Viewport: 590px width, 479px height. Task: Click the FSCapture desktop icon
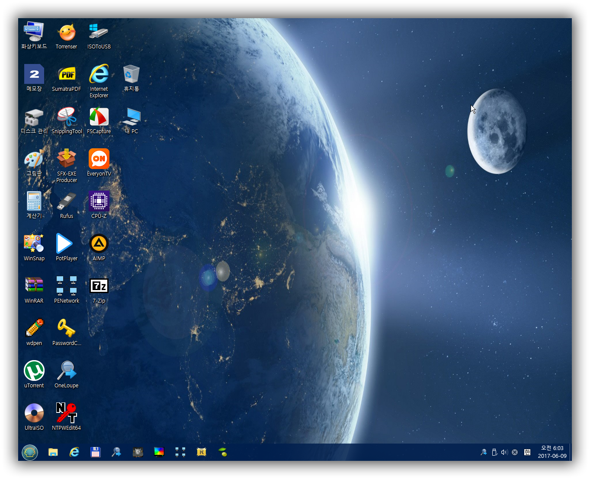99,120
